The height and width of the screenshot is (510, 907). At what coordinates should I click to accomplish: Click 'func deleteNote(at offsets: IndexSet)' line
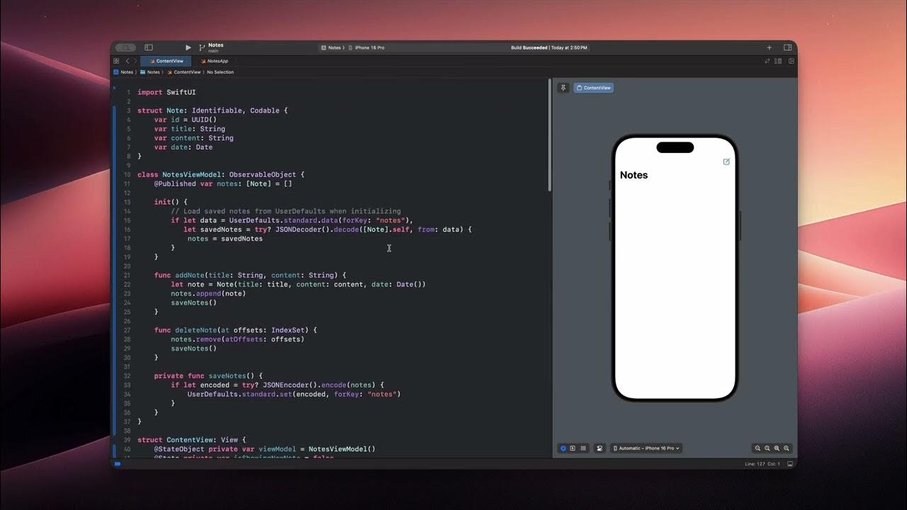pos(235,330)
